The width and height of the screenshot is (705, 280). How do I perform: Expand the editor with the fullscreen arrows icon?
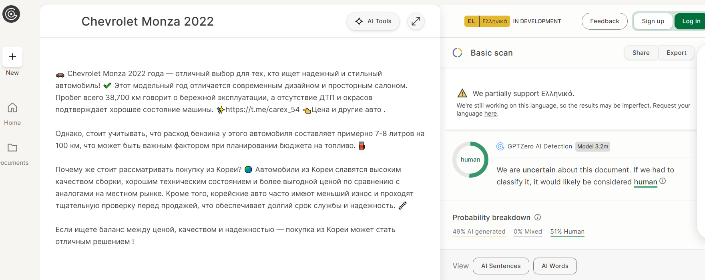click(x=416, y=21)
